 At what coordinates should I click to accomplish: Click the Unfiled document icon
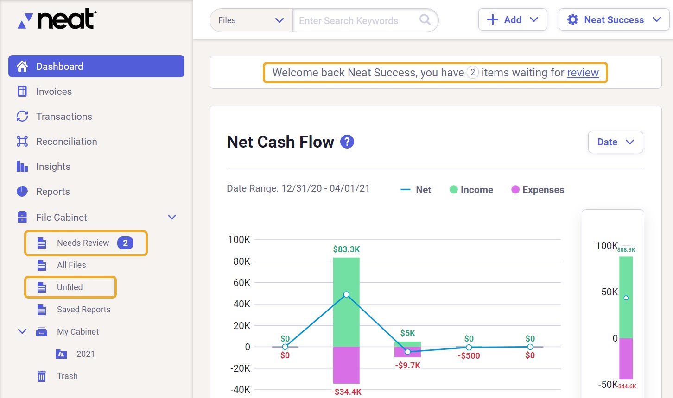pos(42,287)
